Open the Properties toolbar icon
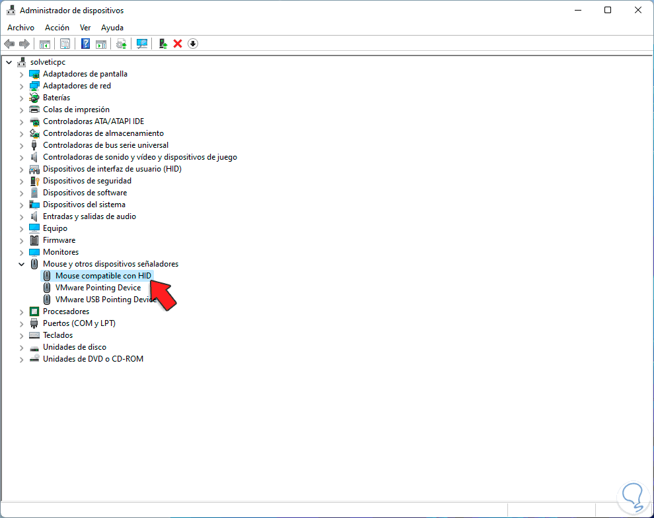Image resolution: width=654 pixels, height=518 pixels. [x=65, y=44]
